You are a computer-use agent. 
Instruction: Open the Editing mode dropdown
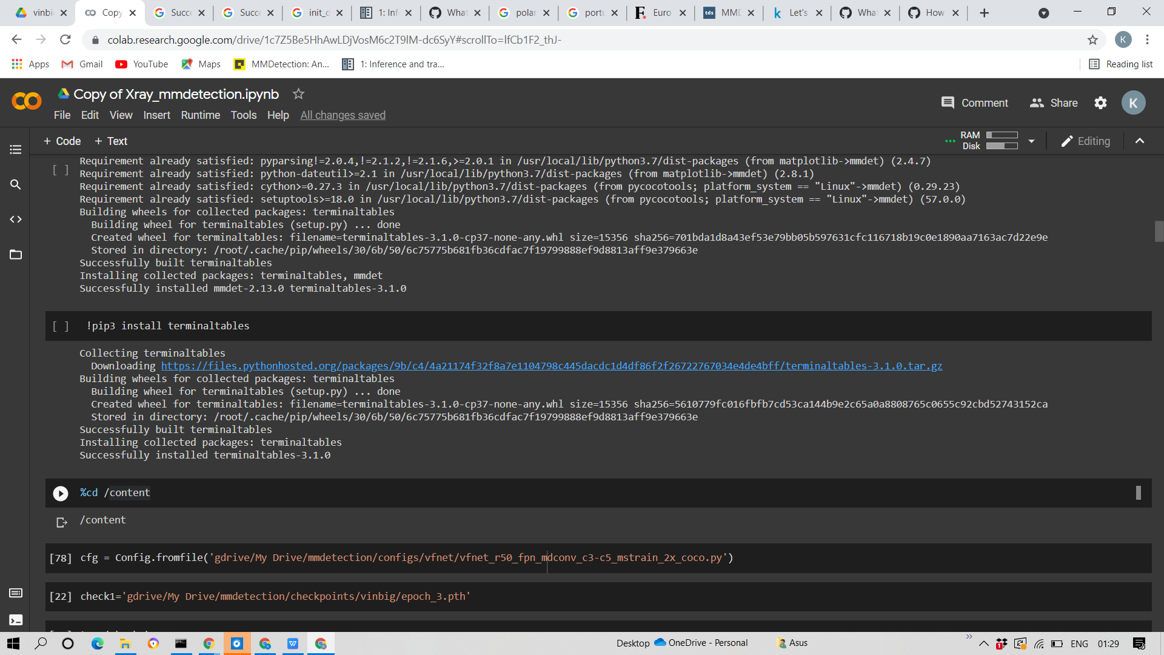pos(1086,141)
